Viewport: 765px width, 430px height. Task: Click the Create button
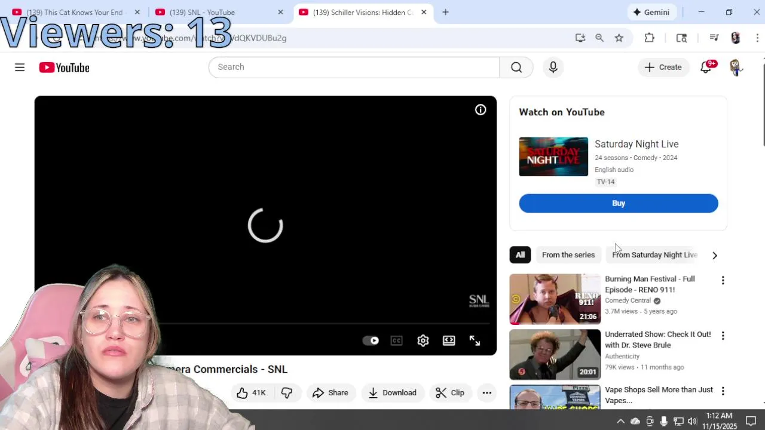pyautogui.click(x=663, y=67)
